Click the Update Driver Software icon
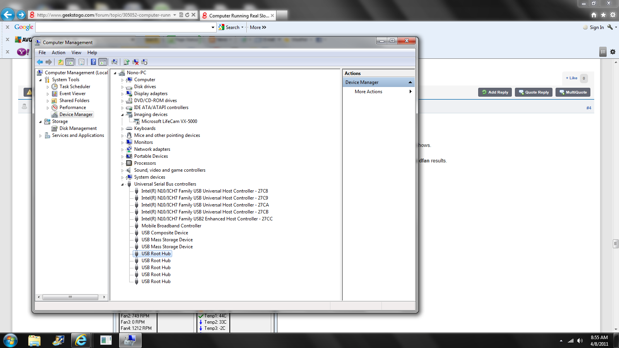 127,62
